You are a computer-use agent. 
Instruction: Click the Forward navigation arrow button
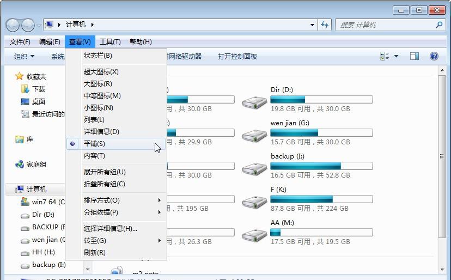(28, 25)
